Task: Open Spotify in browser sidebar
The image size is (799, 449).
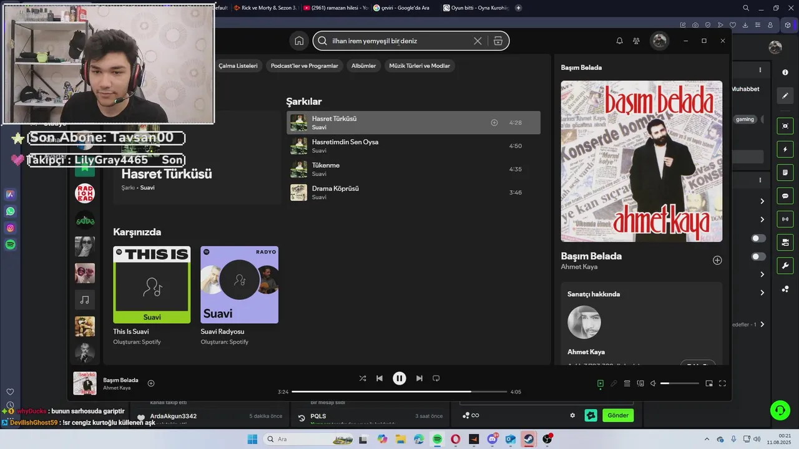Action: (x=10, y=245)
